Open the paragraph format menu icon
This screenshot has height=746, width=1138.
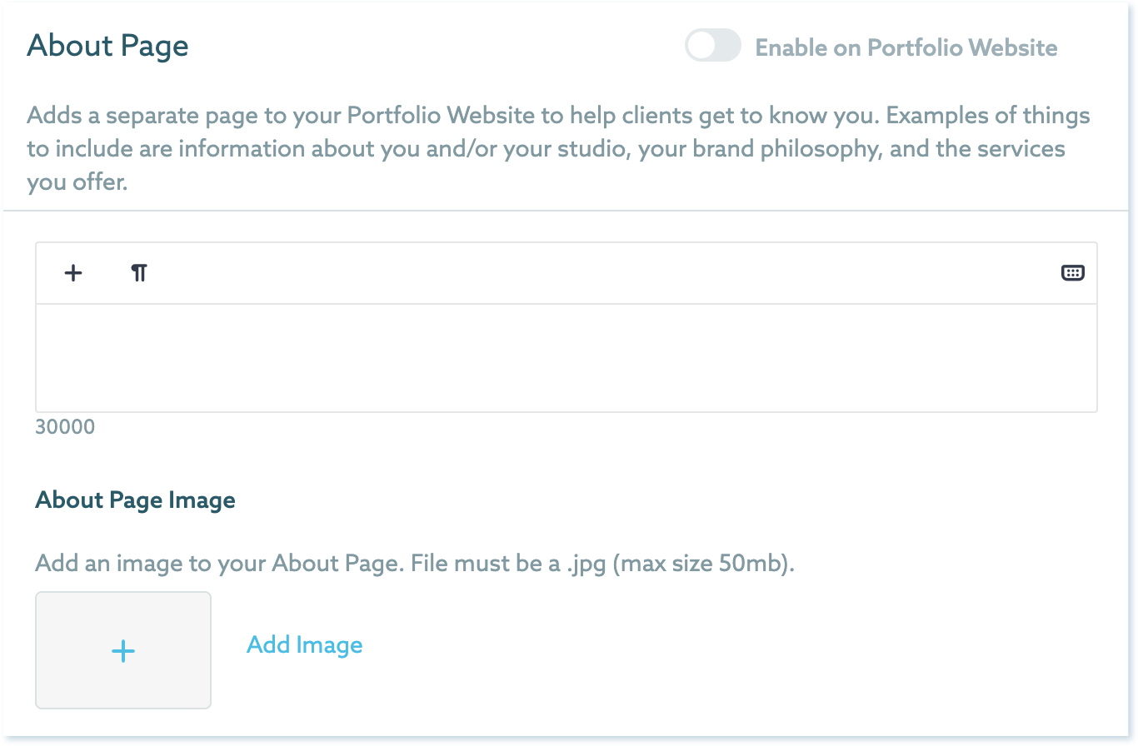139,273
